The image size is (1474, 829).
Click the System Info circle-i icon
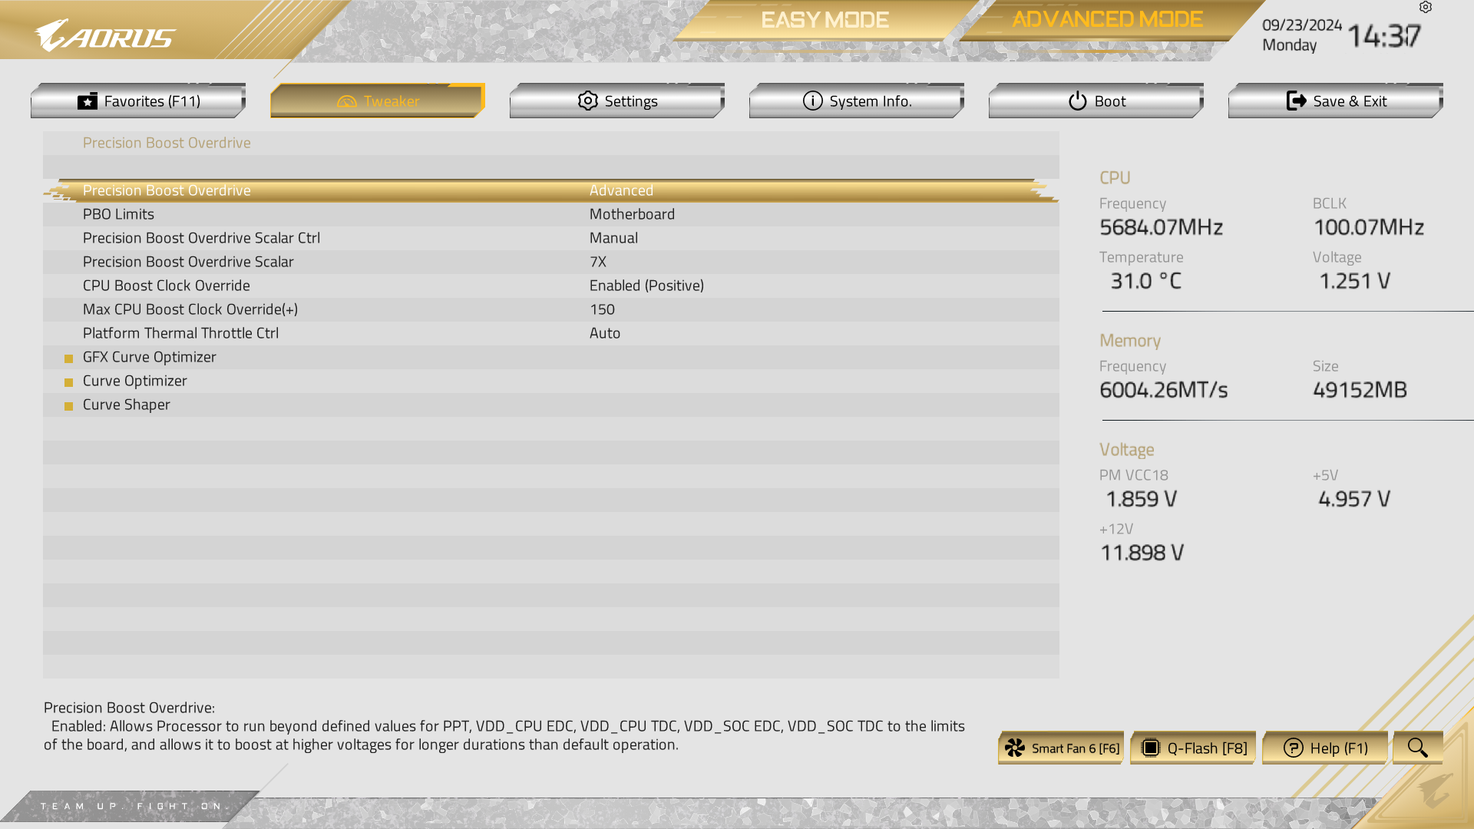pos(813,101)
